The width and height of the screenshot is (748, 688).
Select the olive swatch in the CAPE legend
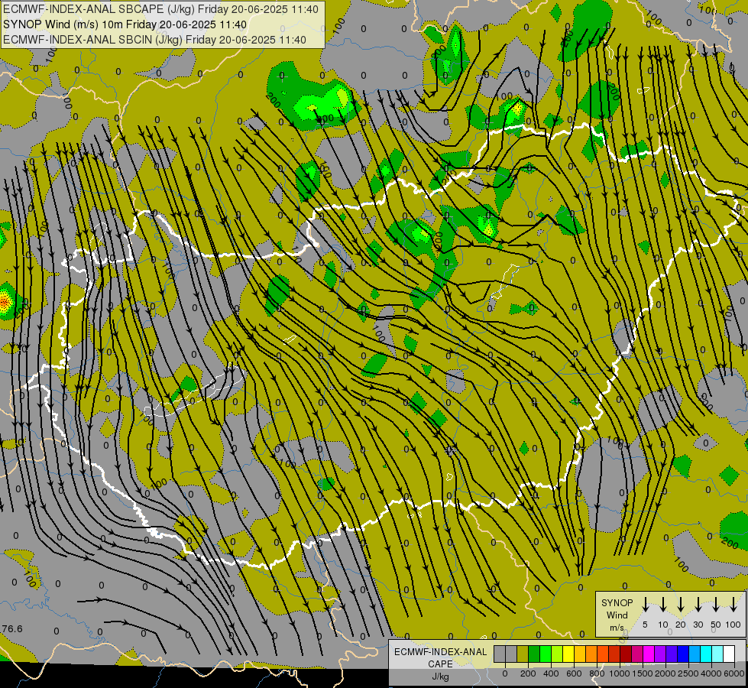[x=523, y=654]
